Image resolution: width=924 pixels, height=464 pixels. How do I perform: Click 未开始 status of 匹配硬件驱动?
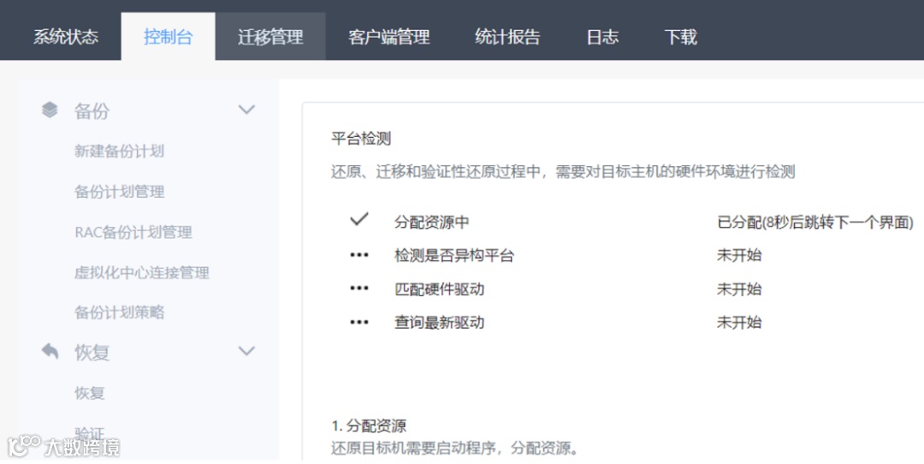click(739, 289)
